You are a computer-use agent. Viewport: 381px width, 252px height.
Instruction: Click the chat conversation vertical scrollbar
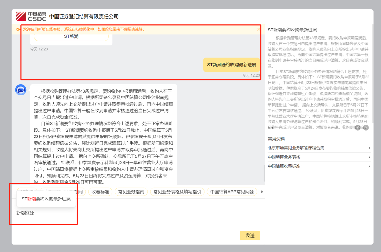pos(264,173)
